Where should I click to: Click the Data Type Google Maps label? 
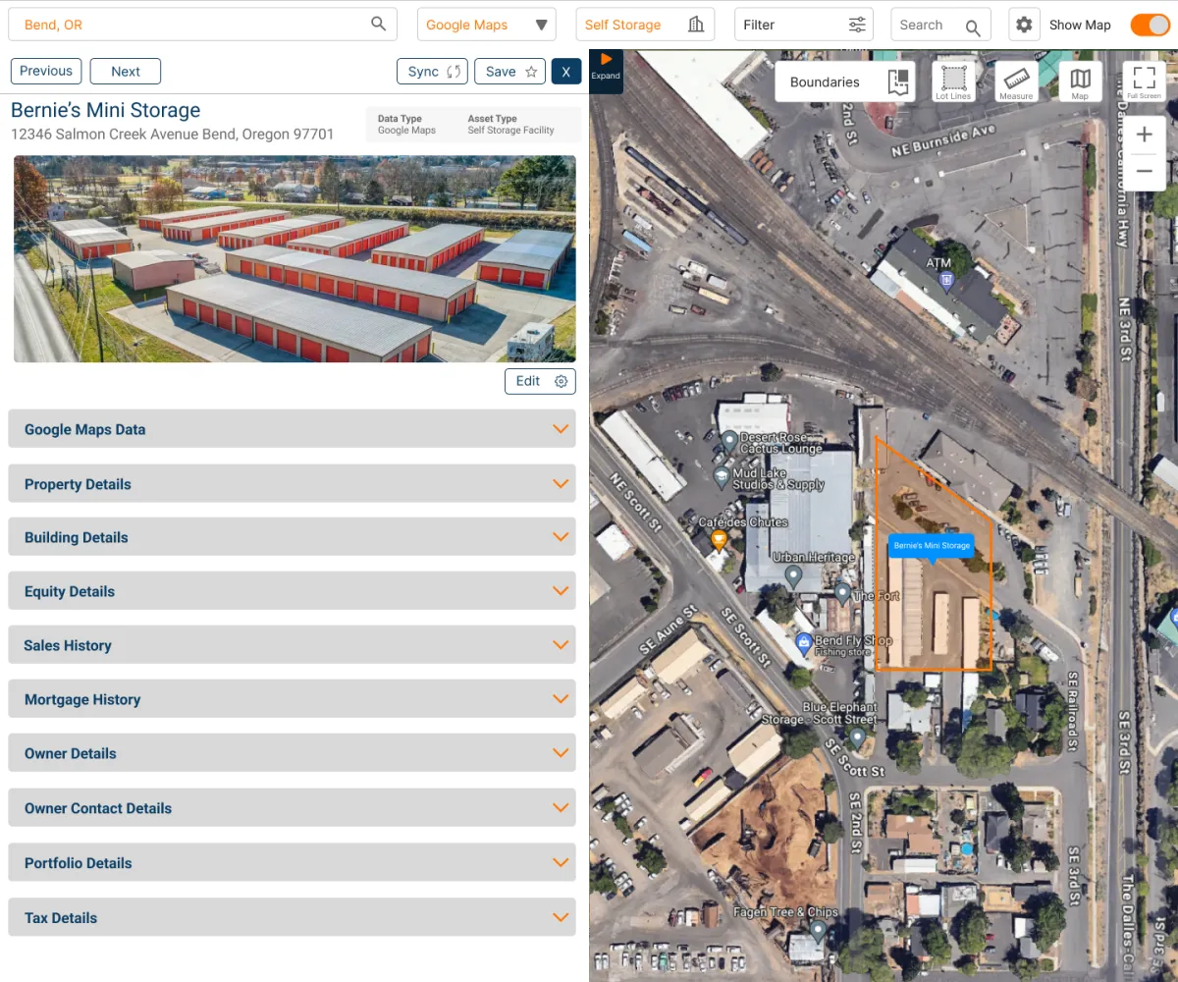(406, 125)
